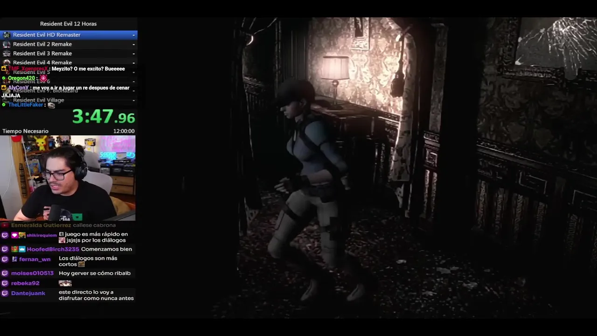Click the 'Resident Evil 12 Horas' title
597x336 pixels.
click(x=69, y=24)
